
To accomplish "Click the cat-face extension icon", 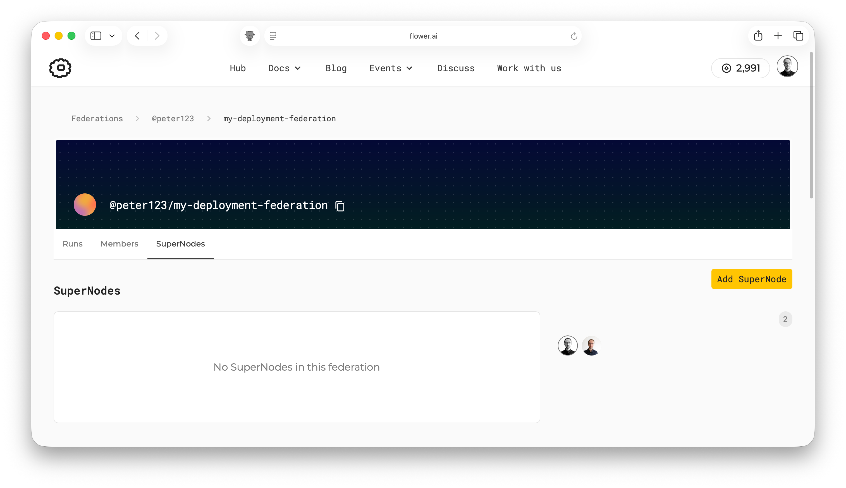I will 250,35.
